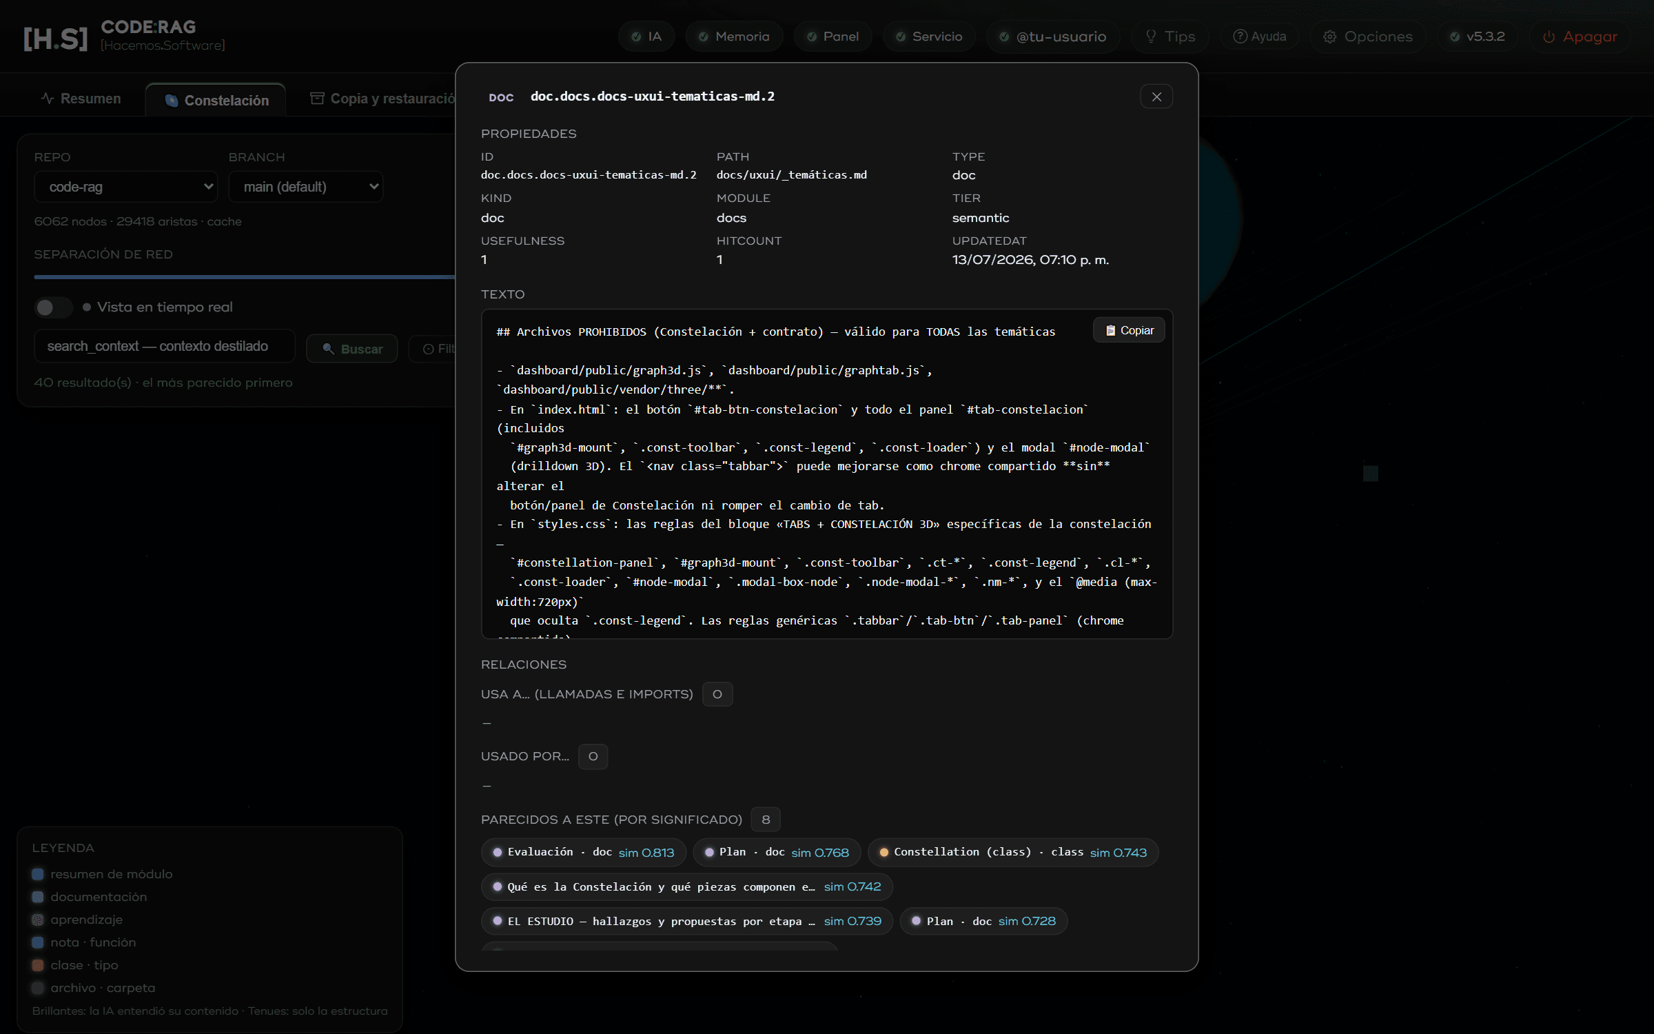Toggle the Memoria status pill
Viewport: 1654px width, 1034px height.
(x=734, y=37)
